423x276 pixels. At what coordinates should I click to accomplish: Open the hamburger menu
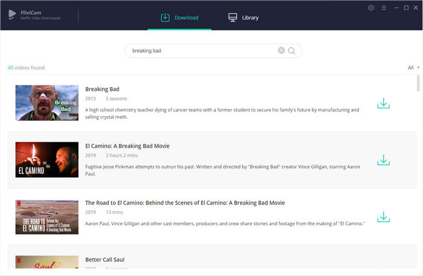pos(384,8)
